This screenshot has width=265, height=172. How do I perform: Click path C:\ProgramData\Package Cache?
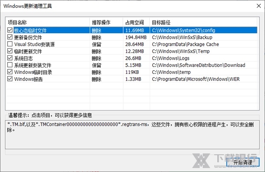pyautogui.click(x=185, y=44)
